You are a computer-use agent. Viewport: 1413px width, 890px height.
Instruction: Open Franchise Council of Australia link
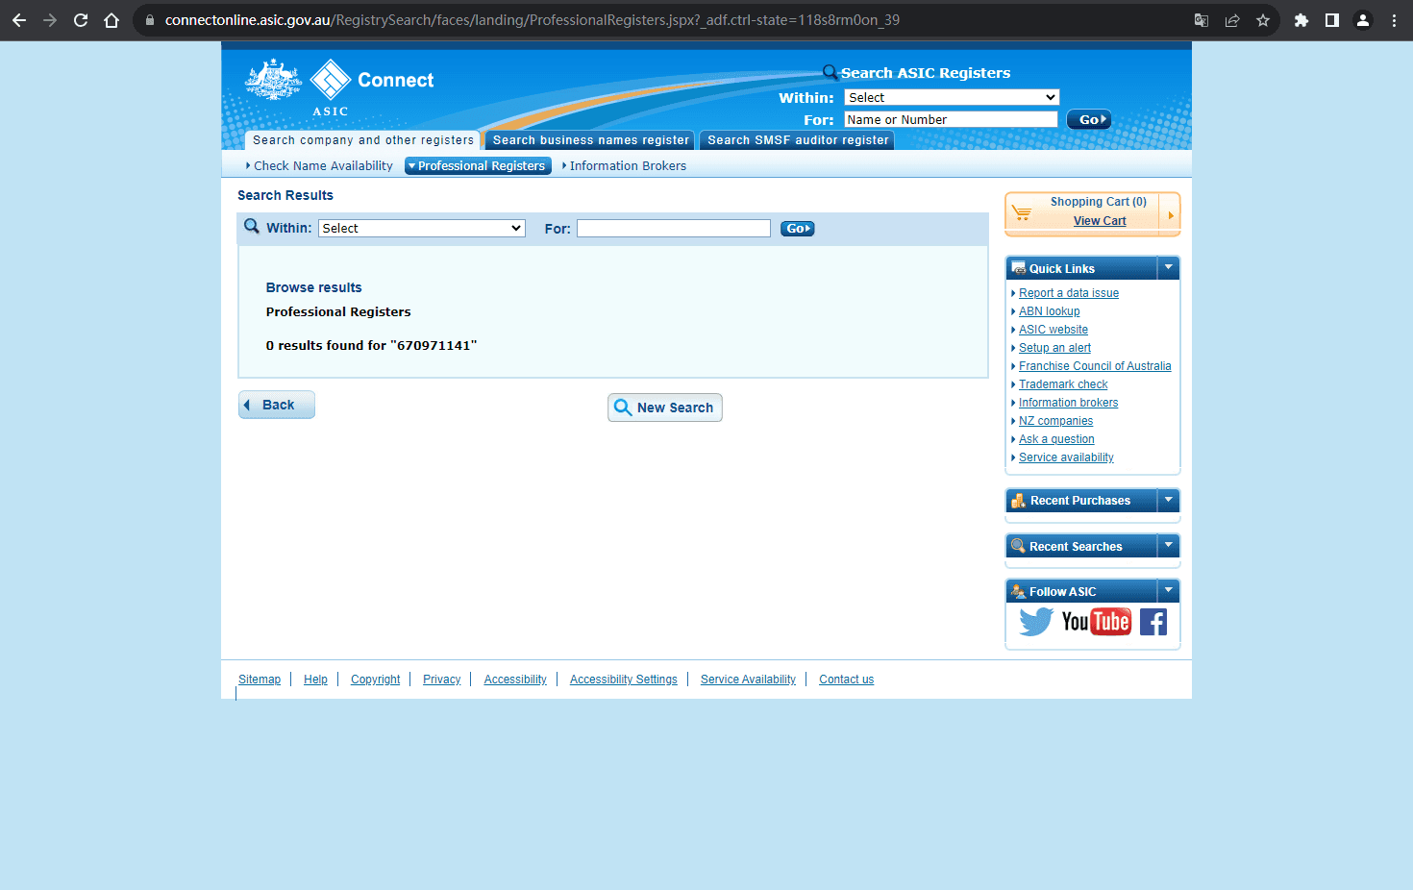point(1095,366)
